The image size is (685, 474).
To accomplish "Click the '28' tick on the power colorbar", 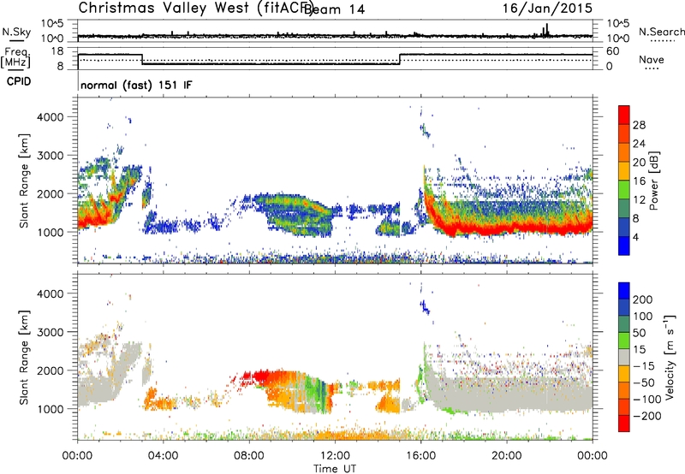I will tap(639, 125).
